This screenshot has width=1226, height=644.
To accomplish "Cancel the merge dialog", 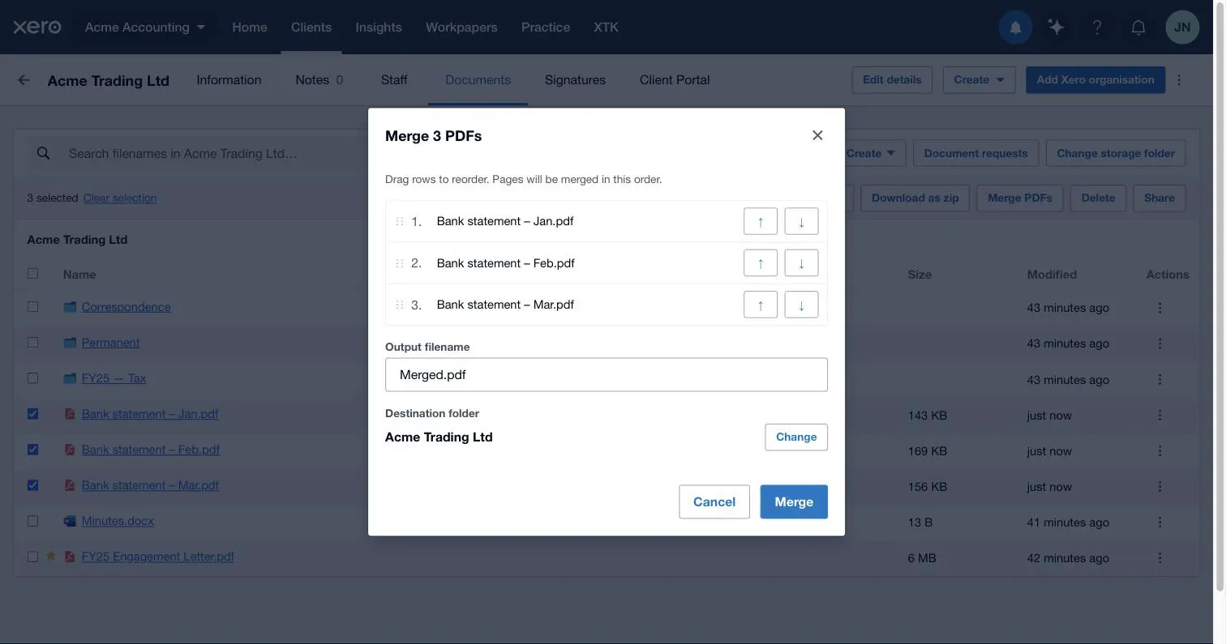I will pos(714,501).
